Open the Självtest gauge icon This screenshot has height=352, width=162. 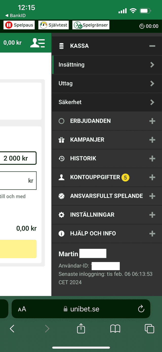[44, 25]
